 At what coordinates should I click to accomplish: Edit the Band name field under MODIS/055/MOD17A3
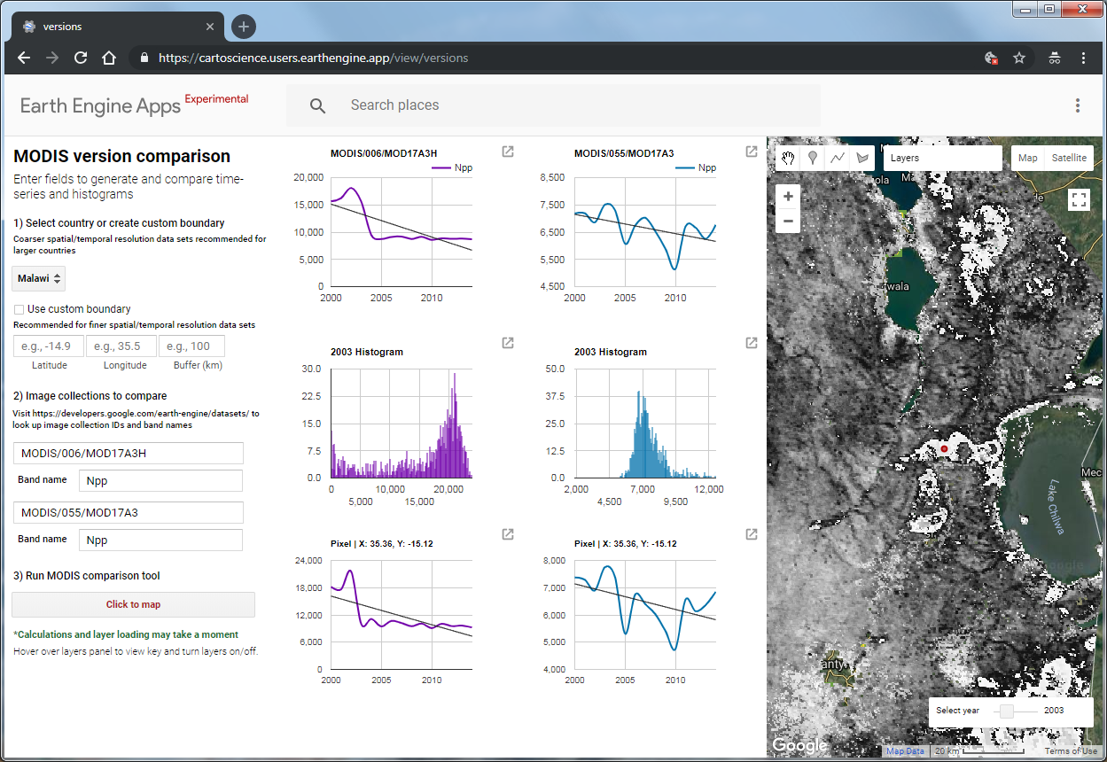pos(160,540)
